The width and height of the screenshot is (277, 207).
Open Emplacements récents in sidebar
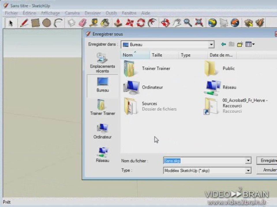(x=102, y=63)
